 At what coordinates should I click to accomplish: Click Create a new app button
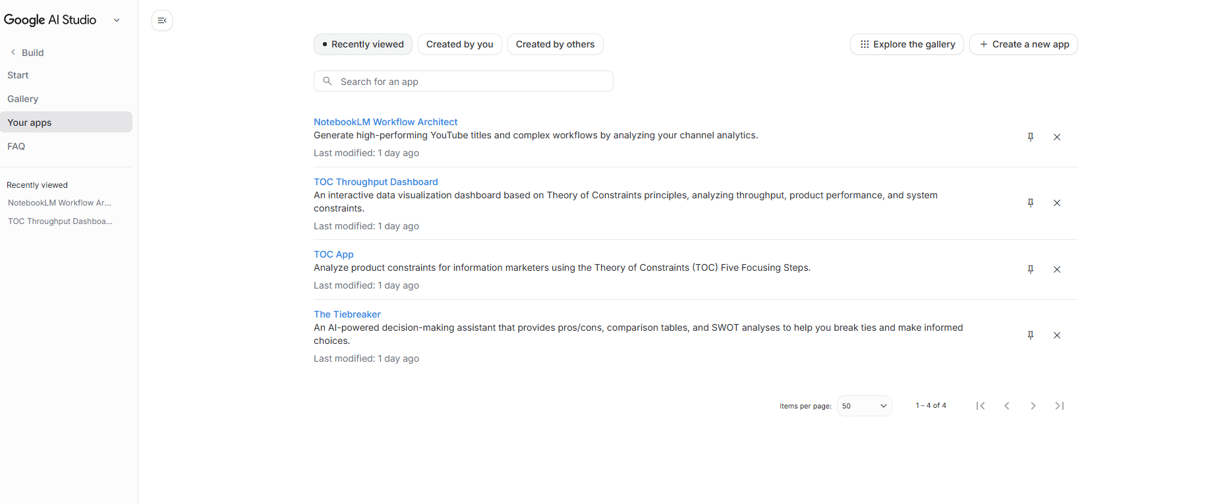tap(1024, 44)
